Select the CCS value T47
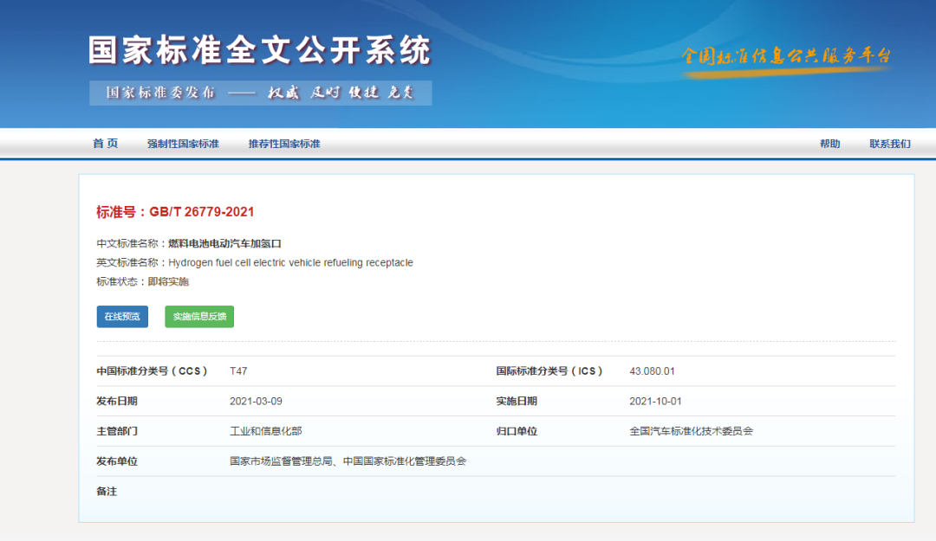Screen dimensions: 936x541 [238, 371]
